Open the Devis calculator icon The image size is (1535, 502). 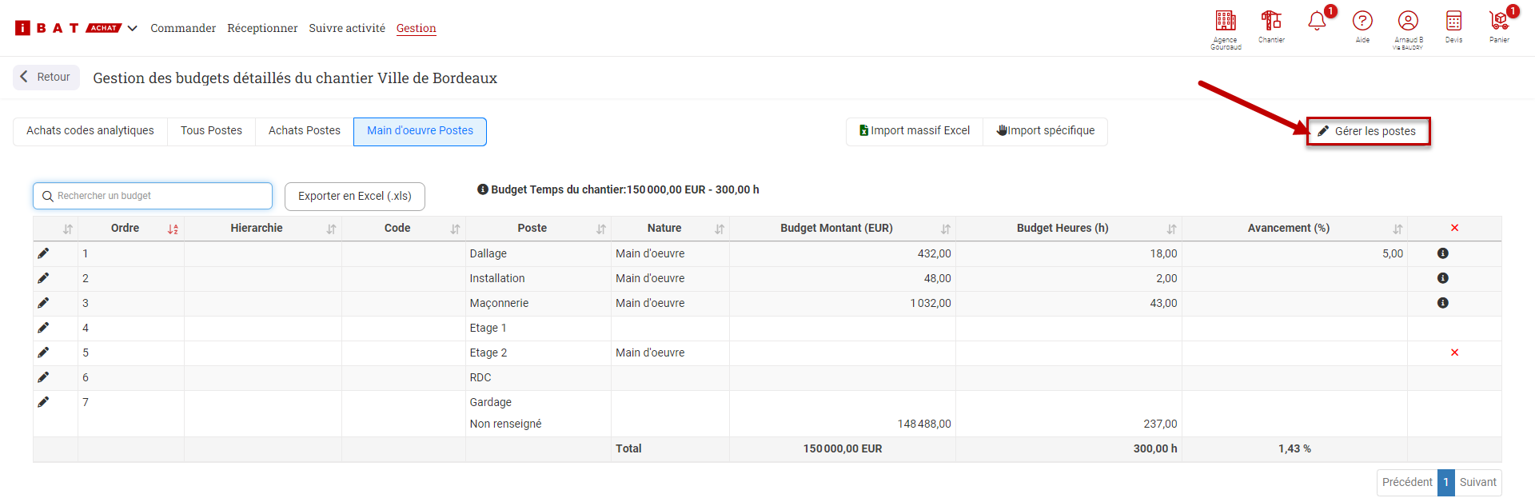1453,22
